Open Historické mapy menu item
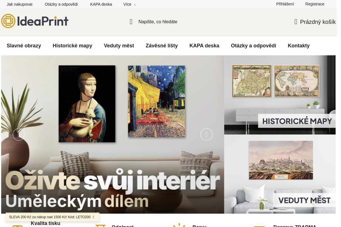Viewport: 341px width, 227px height. coord(72,46)
